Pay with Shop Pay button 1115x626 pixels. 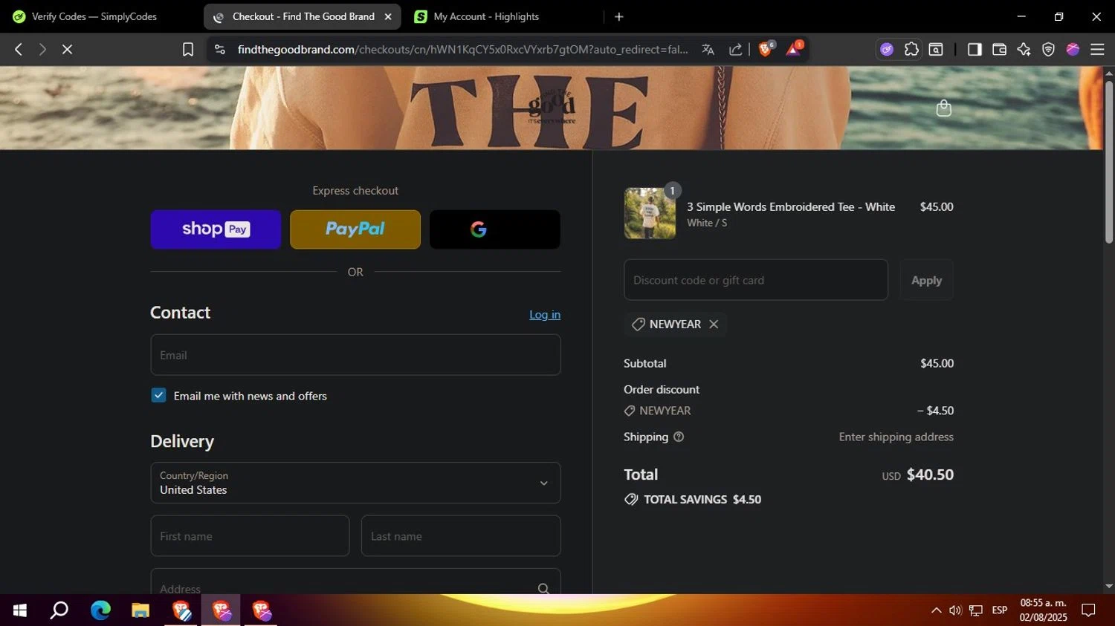[216, 229]
